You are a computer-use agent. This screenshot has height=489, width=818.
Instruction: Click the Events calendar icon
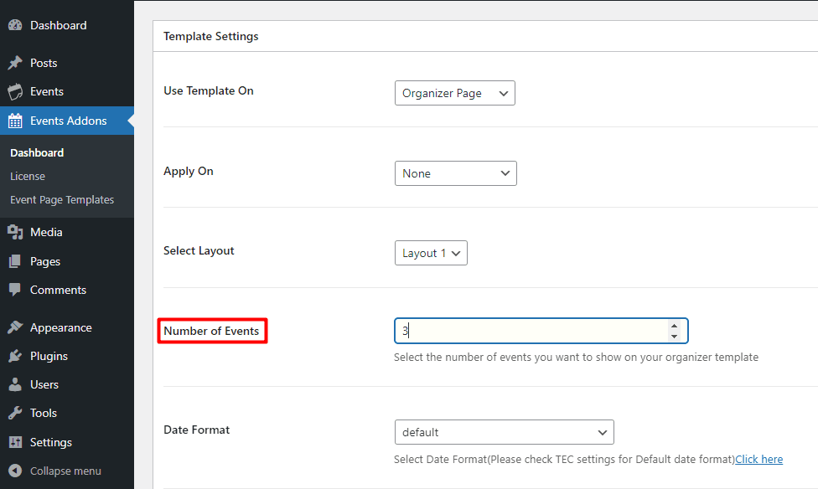tap(15, 92)
